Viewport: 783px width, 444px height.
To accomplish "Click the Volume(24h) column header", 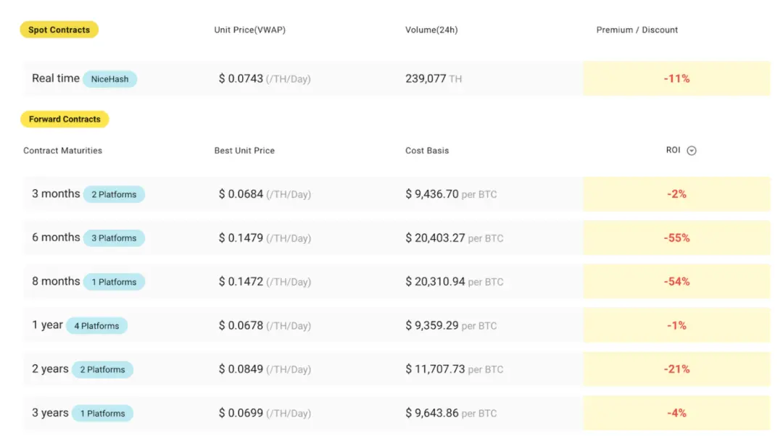I will [x=431, y=30].
